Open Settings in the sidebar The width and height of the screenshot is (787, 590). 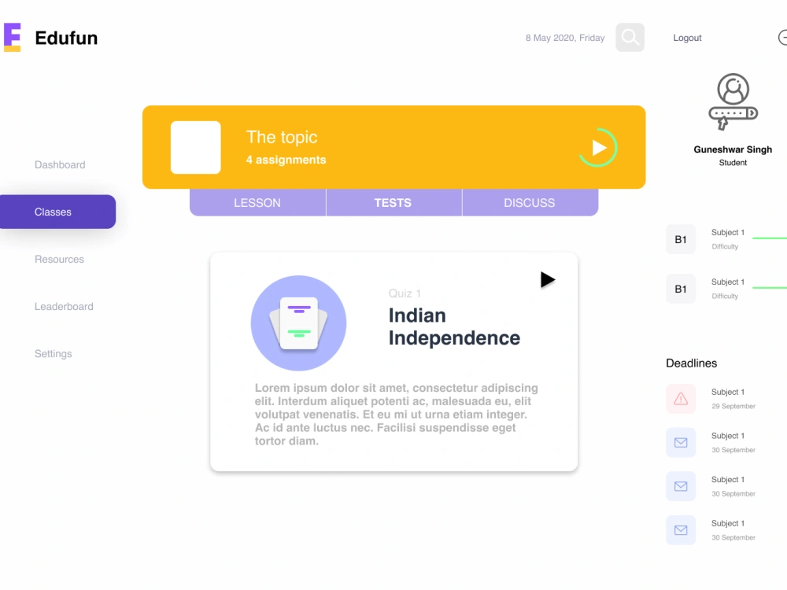click(54, 354)
